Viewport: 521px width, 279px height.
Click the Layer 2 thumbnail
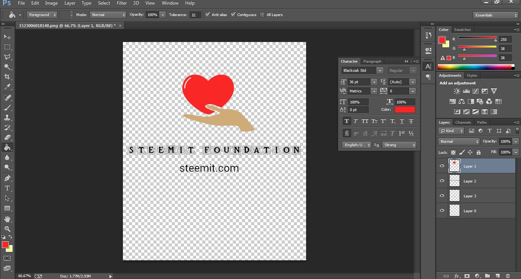click(x=455, y=181)
